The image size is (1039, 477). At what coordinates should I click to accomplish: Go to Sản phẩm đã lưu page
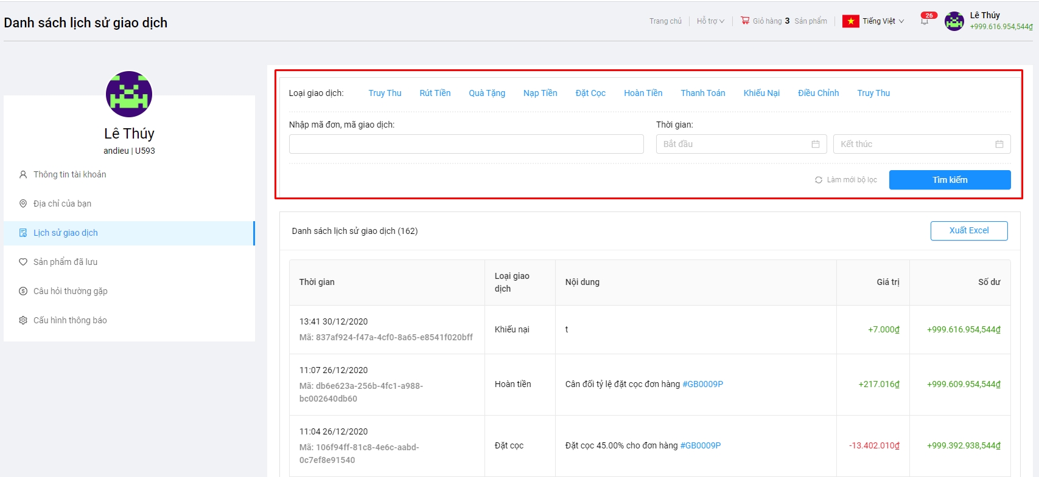(x=65, y=262)
